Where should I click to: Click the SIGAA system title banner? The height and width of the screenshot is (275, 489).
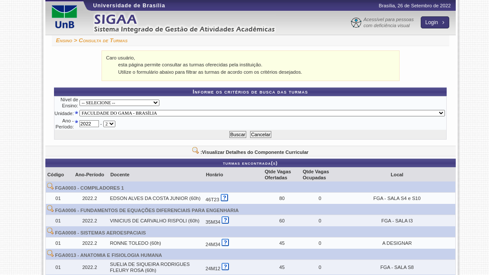pos(184,23)
